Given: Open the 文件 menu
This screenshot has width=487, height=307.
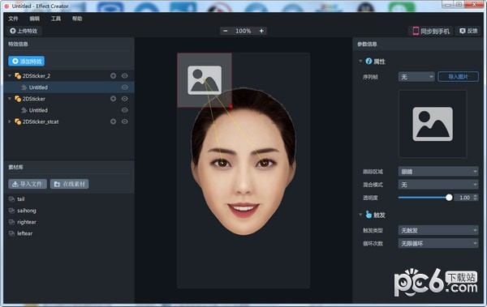Looking at the screenshot, I should pyautogui.click(x=13, y=19).
